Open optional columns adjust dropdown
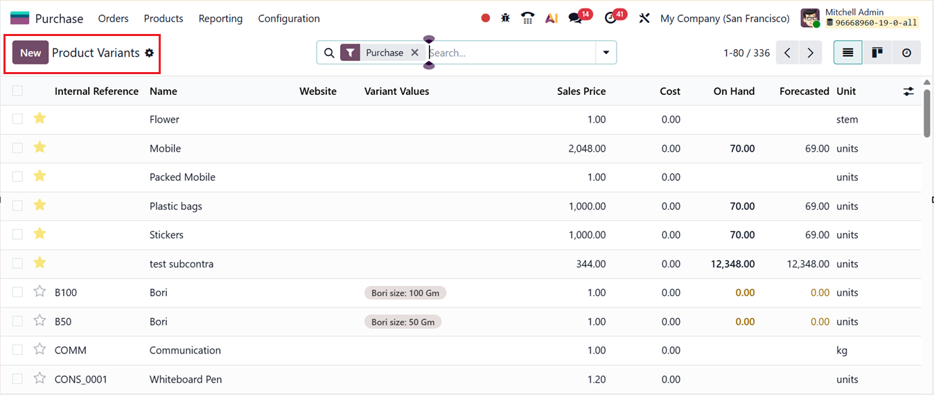Screen dimensions: 934x395 (x=908, y=91)
